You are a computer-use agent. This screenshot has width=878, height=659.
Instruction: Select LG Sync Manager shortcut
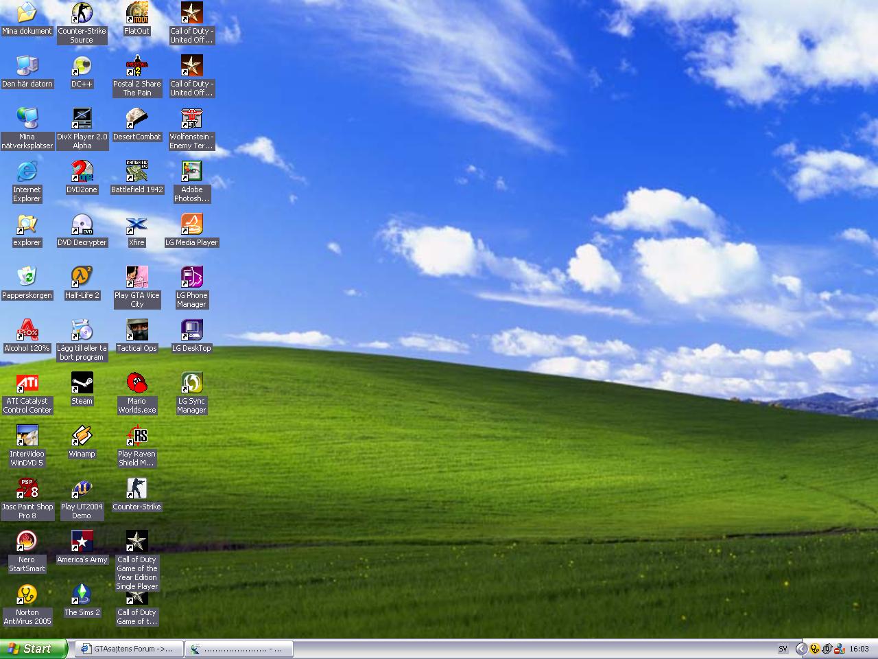pos(191,382)
